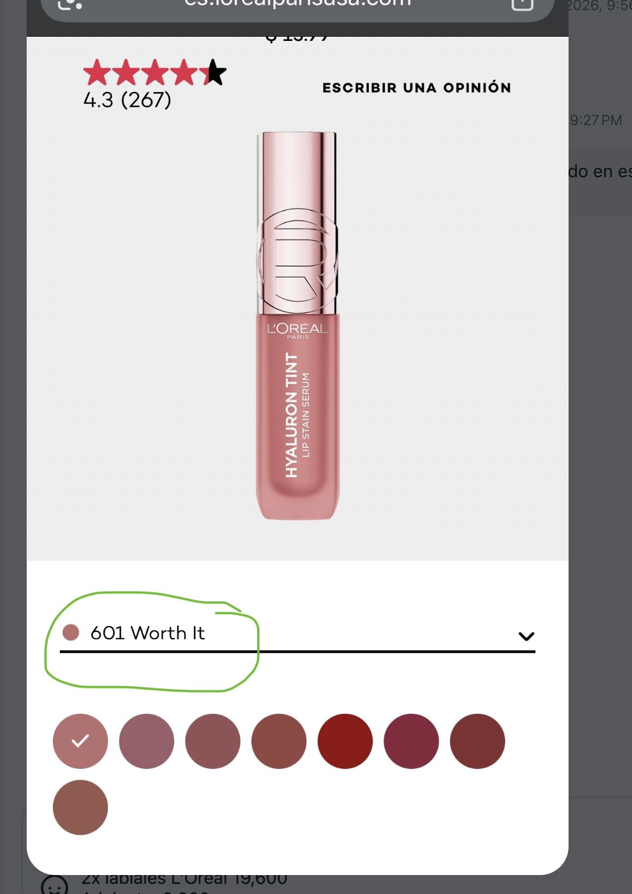Click the emoji smiley icon at bottom
The image size is (632, 894).
[55, 886]
